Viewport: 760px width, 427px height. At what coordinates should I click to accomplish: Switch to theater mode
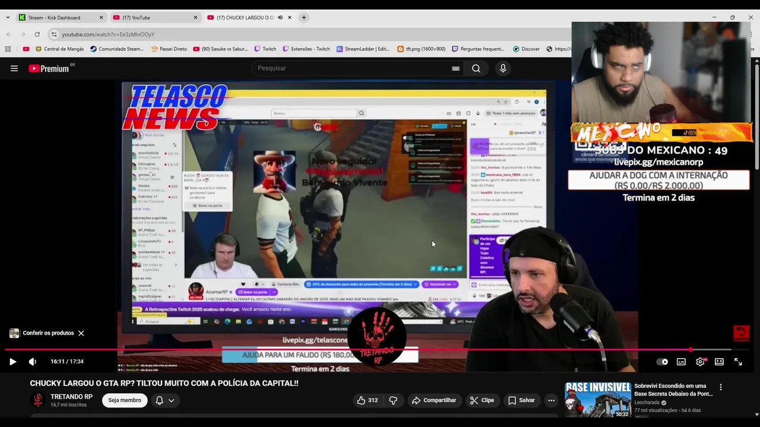719,362
